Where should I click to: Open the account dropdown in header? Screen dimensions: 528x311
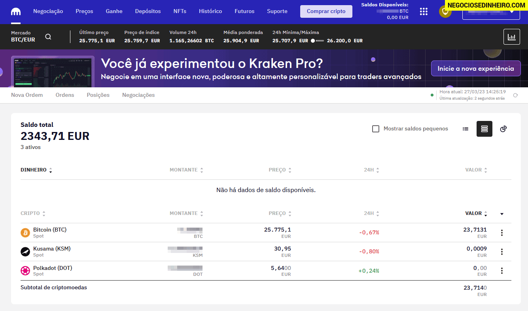point(491,11)
